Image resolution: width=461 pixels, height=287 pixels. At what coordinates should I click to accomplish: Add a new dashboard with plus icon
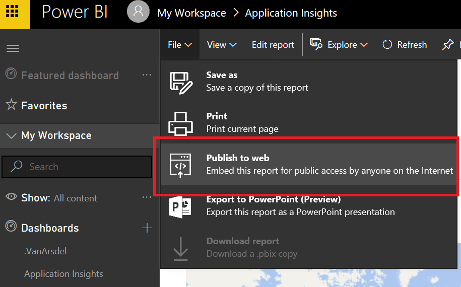click(x=147, y=228)
